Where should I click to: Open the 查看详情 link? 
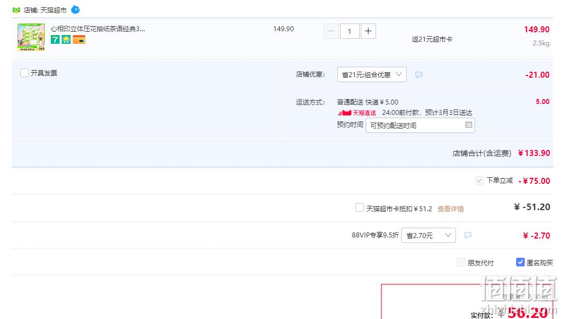point(450,209)
